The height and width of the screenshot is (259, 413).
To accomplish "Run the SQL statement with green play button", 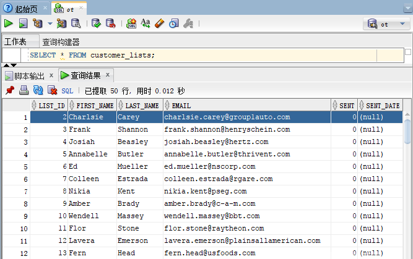I will pyautogui.click(x=9, y=23).
